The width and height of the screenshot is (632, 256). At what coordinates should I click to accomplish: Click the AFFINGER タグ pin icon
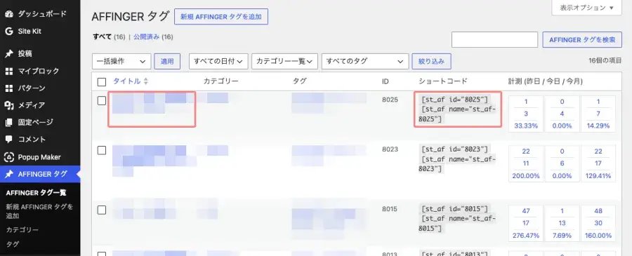tap(9, 174)
